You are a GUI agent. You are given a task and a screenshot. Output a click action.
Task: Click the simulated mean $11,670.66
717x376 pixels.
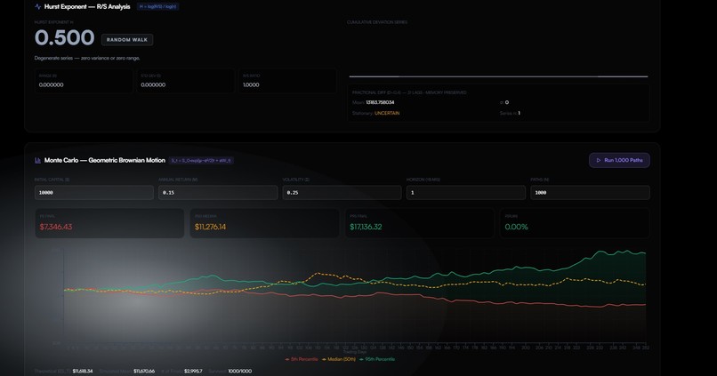[x=144, y=372]
